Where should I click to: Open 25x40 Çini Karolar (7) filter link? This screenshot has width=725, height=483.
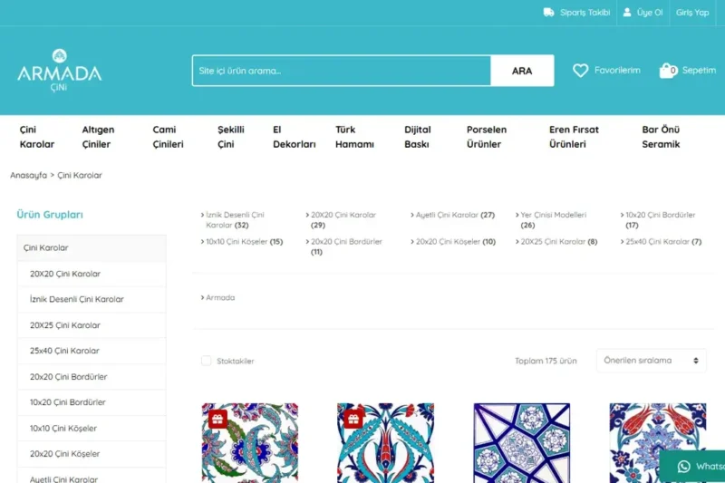(663, 241)
